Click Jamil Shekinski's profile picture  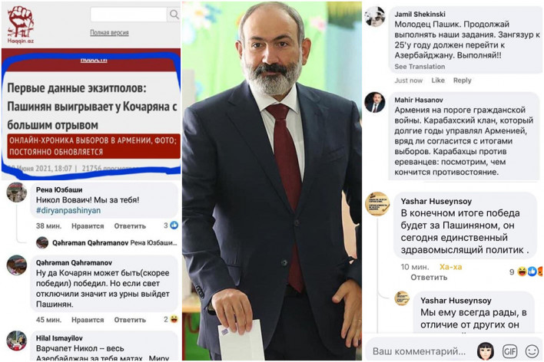[x=375, y=16]
